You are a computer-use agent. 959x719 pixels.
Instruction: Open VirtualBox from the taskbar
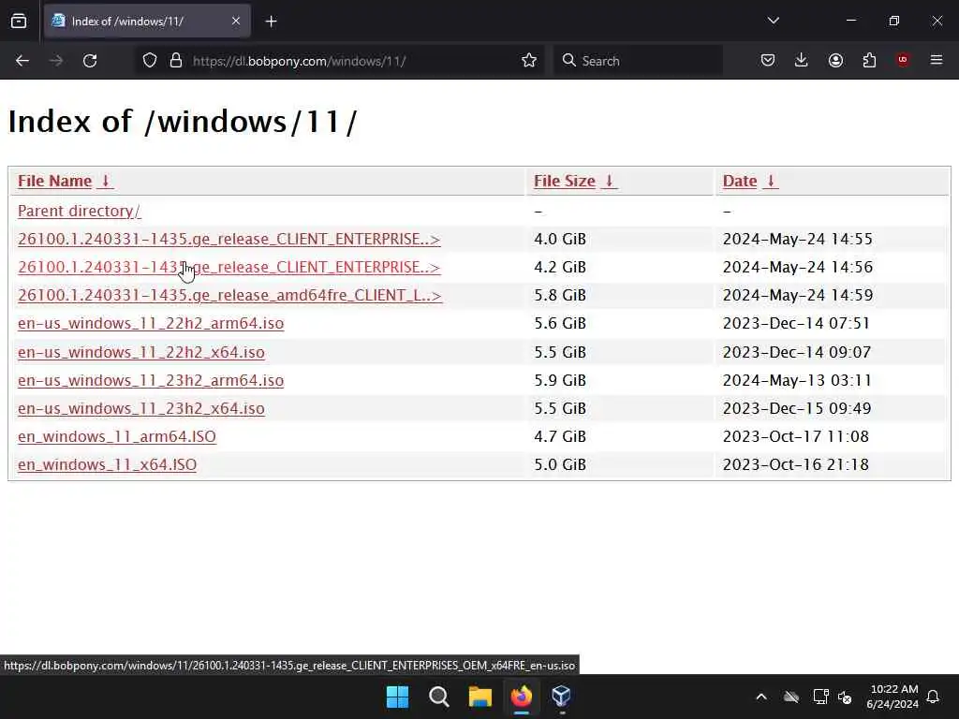pos(562,697)
